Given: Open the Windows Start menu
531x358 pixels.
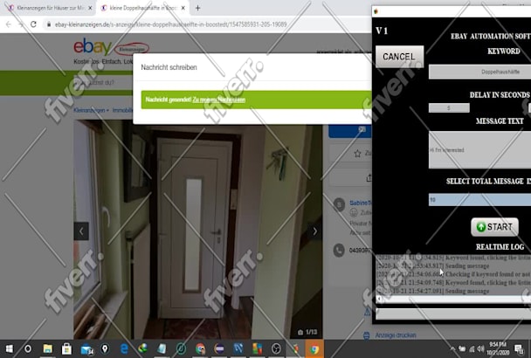Looking at the screenshot, I should pyautogui.click(x=9, y=348).
